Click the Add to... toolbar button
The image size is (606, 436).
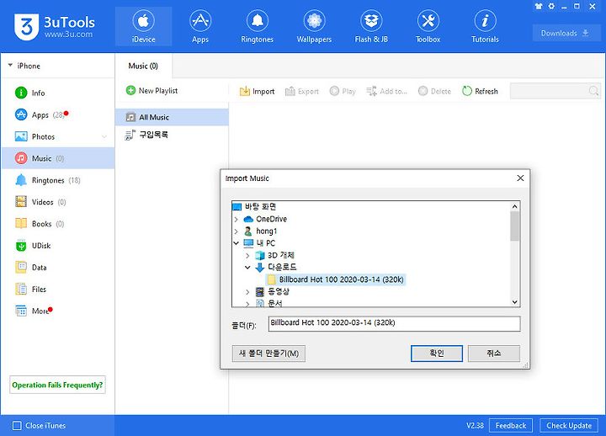[x=386, y=91]
